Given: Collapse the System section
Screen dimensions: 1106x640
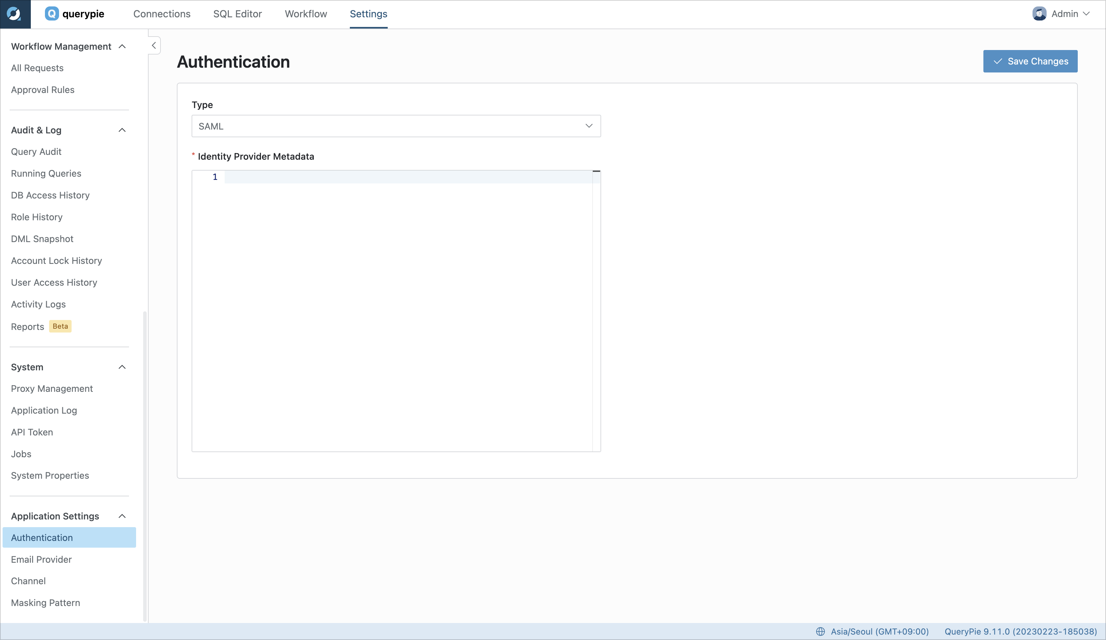Looking at the screenshot, I should pos(122,367).
